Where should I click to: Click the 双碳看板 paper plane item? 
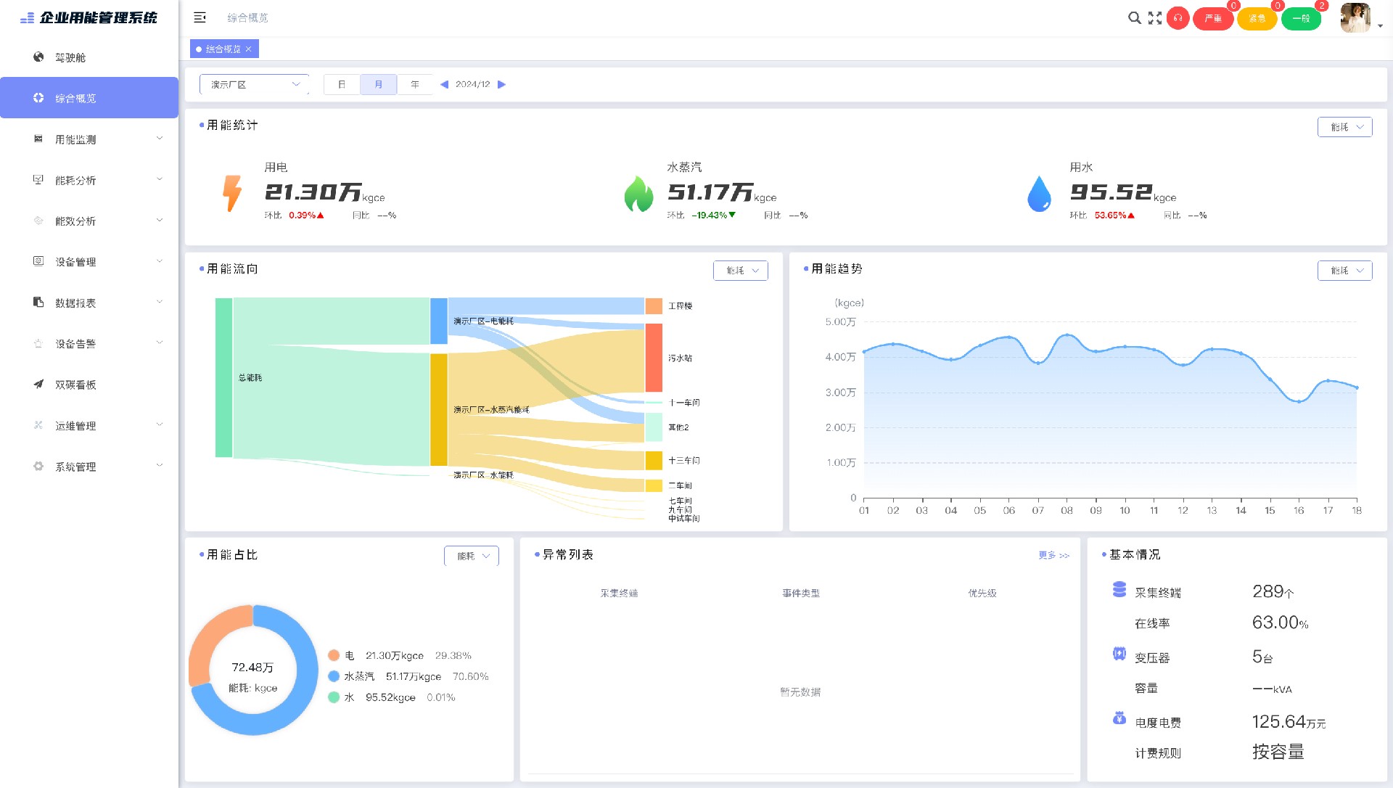tap(75, 385)
